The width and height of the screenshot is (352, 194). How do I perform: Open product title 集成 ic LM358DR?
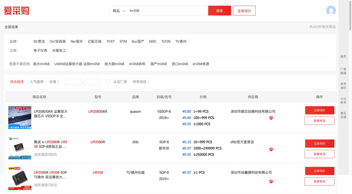tap(51, 144)
